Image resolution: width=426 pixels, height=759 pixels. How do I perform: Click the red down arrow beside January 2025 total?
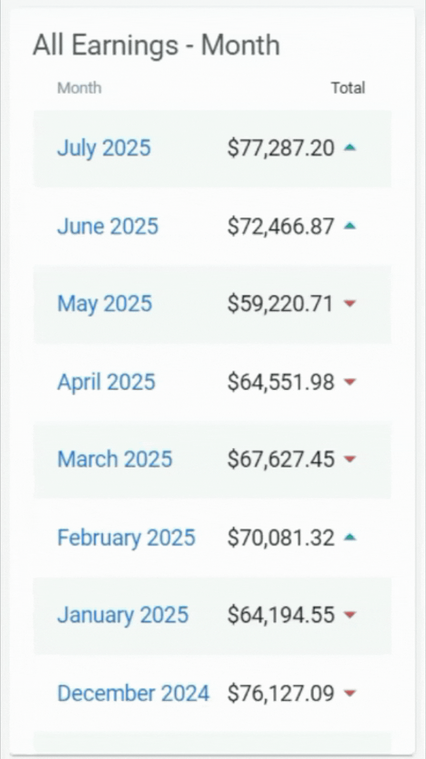tap(350, 614)
